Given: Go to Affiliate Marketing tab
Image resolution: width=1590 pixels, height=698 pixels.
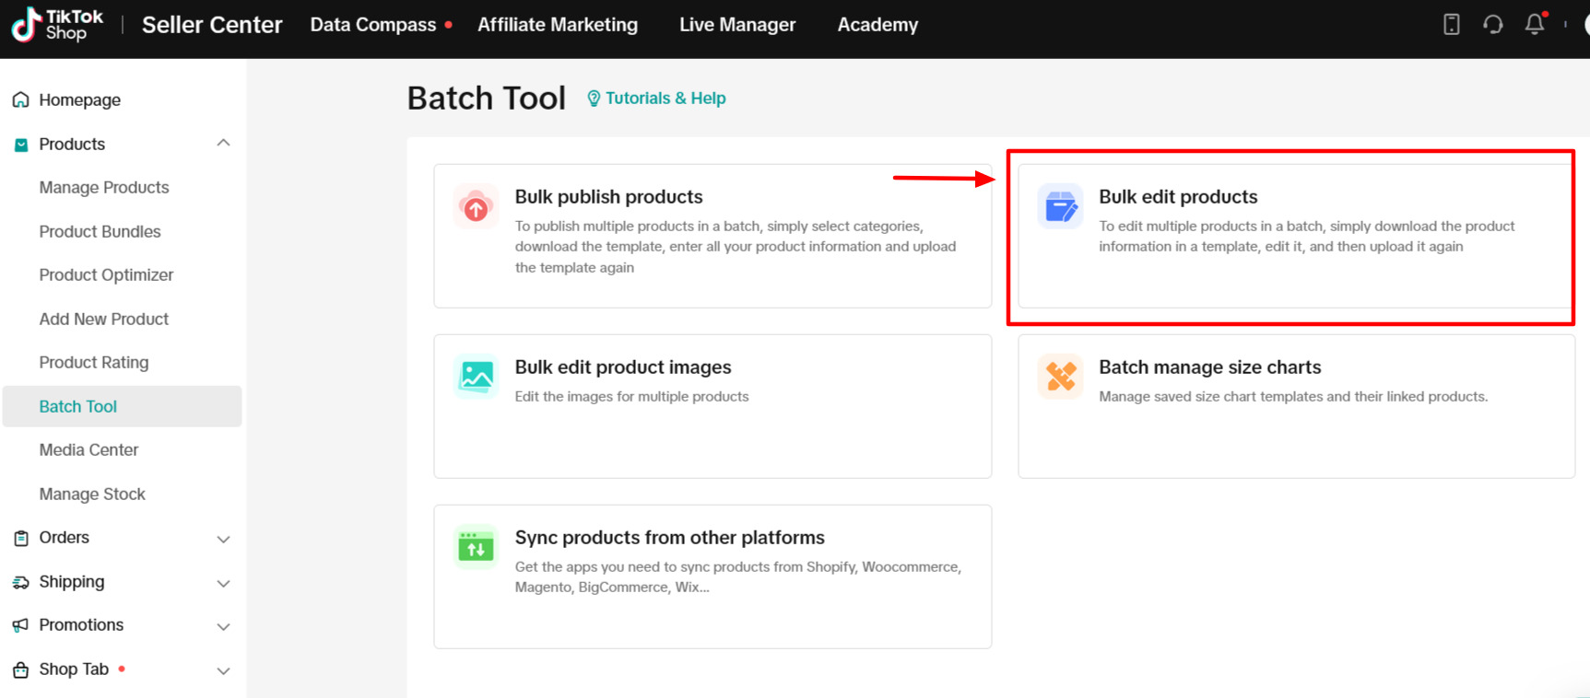Looking at the screenshot, I should (557, 25).
